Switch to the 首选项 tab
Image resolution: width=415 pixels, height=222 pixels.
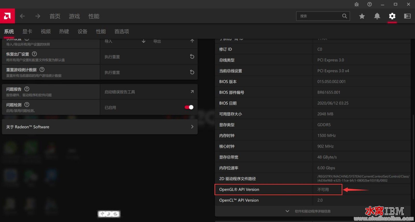point(122,32)
